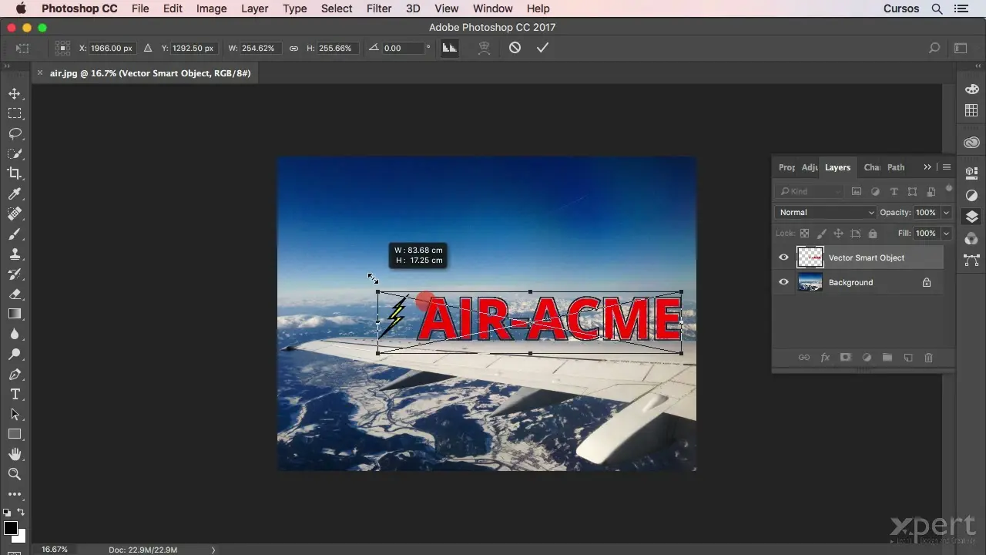Open the blend mode Normal dropdown
This screenshot has width=986, height=555.
[x=826, y=213]
